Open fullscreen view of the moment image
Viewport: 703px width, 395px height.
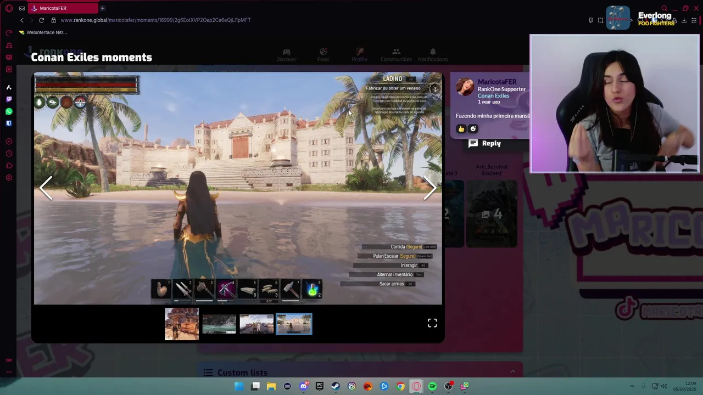tap(432, 323)
